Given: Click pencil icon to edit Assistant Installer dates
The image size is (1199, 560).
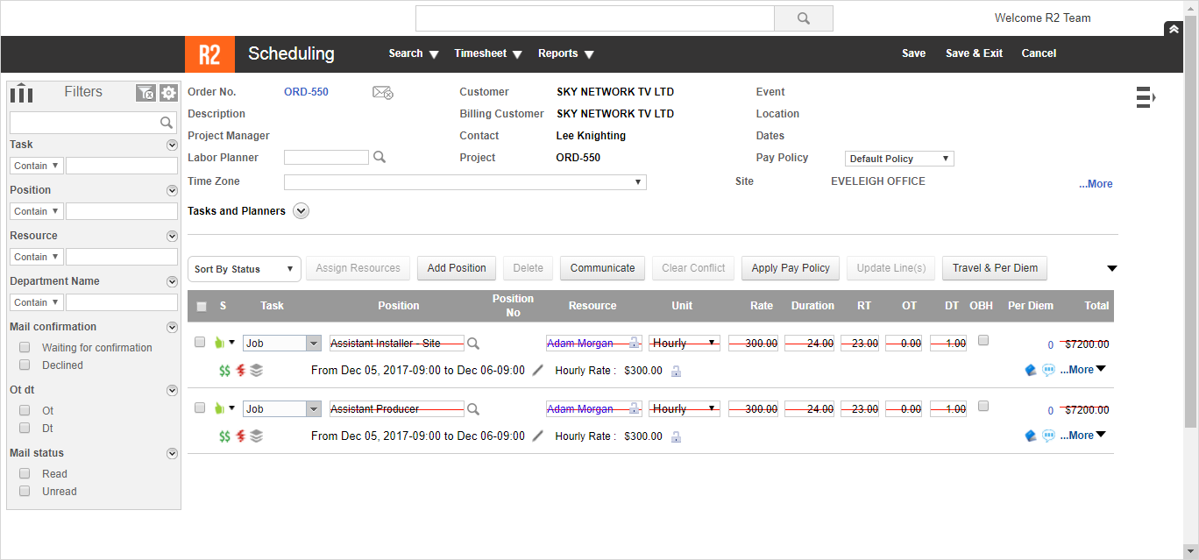Looking at the screenshot, I should 538,371.
